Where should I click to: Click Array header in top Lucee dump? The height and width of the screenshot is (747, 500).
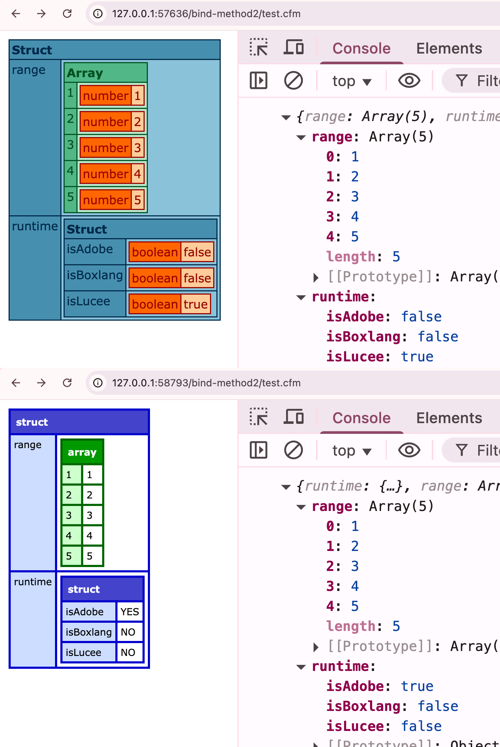click(106, 73)
